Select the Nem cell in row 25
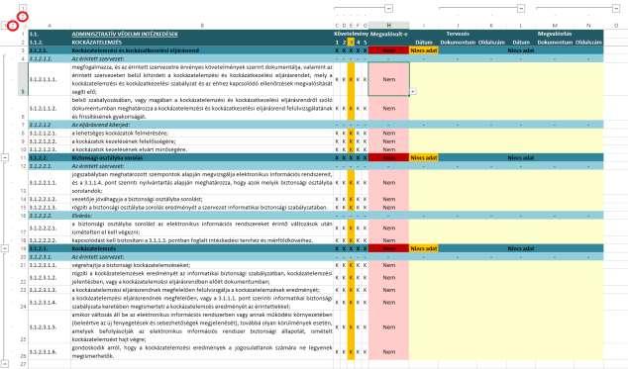The width and height of the screenshot is (628, 369). [x=388, y=327]
